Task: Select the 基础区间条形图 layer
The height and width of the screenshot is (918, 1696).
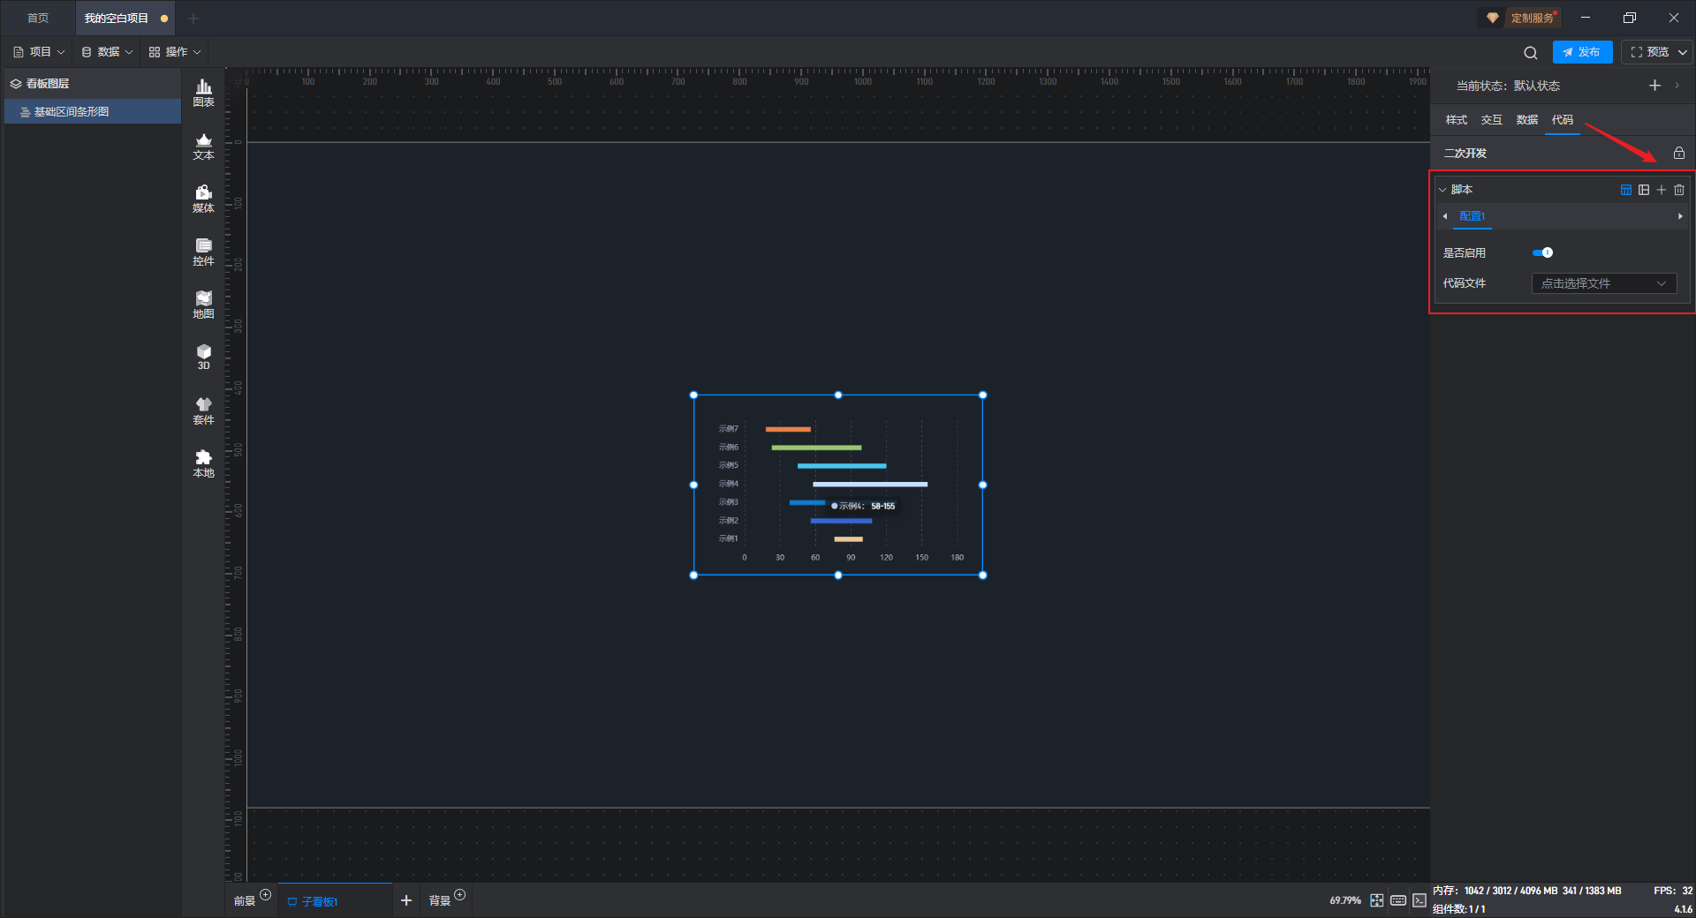Action: click(x=72, y=112)
